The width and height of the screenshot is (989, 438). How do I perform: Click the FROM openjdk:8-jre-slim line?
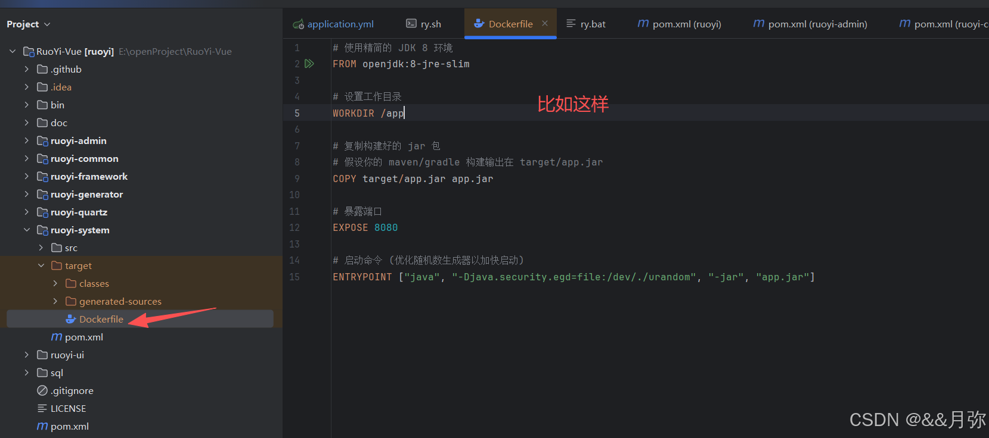point(401,64)
